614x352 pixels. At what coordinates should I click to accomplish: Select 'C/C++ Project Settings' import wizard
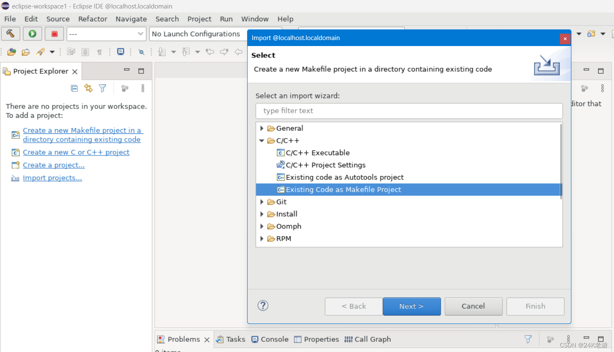(x=326, y=165)
